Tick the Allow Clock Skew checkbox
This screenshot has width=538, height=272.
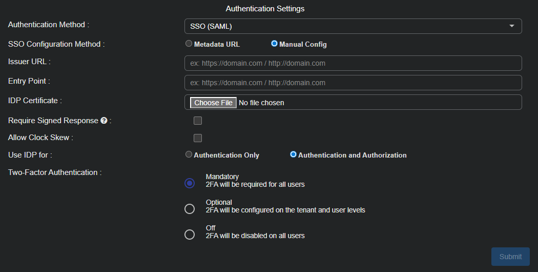[x=198, y=138]
